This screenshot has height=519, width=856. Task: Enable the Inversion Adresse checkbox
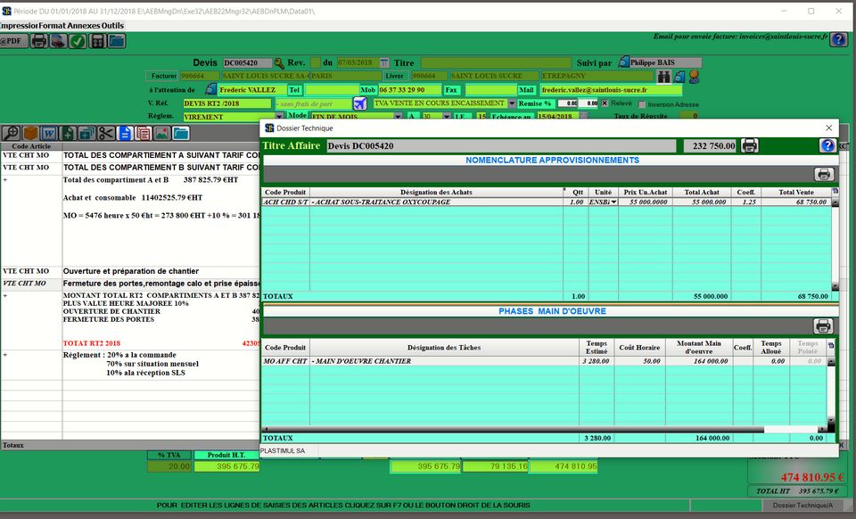(642, 104)
